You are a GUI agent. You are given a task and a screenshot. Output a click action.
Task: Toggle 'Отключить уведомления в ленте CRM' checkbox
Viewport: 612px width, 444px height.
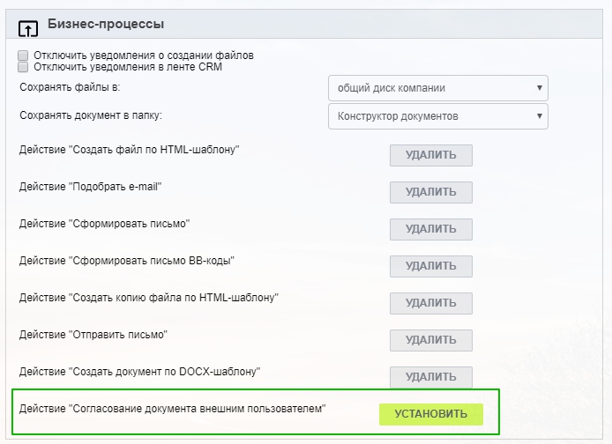point(23,67)
